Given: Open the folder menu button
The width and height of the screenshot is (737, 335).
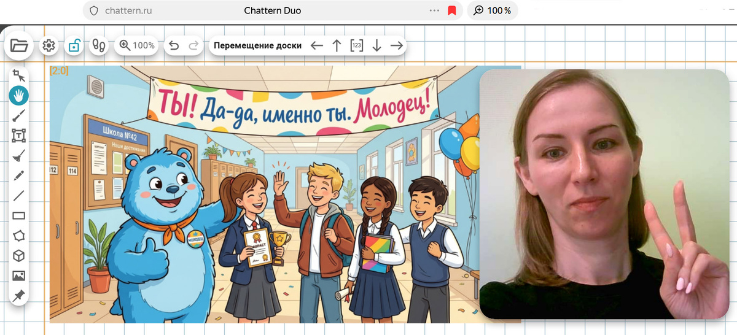Looking at the screenshot, I should coord(19,45).
